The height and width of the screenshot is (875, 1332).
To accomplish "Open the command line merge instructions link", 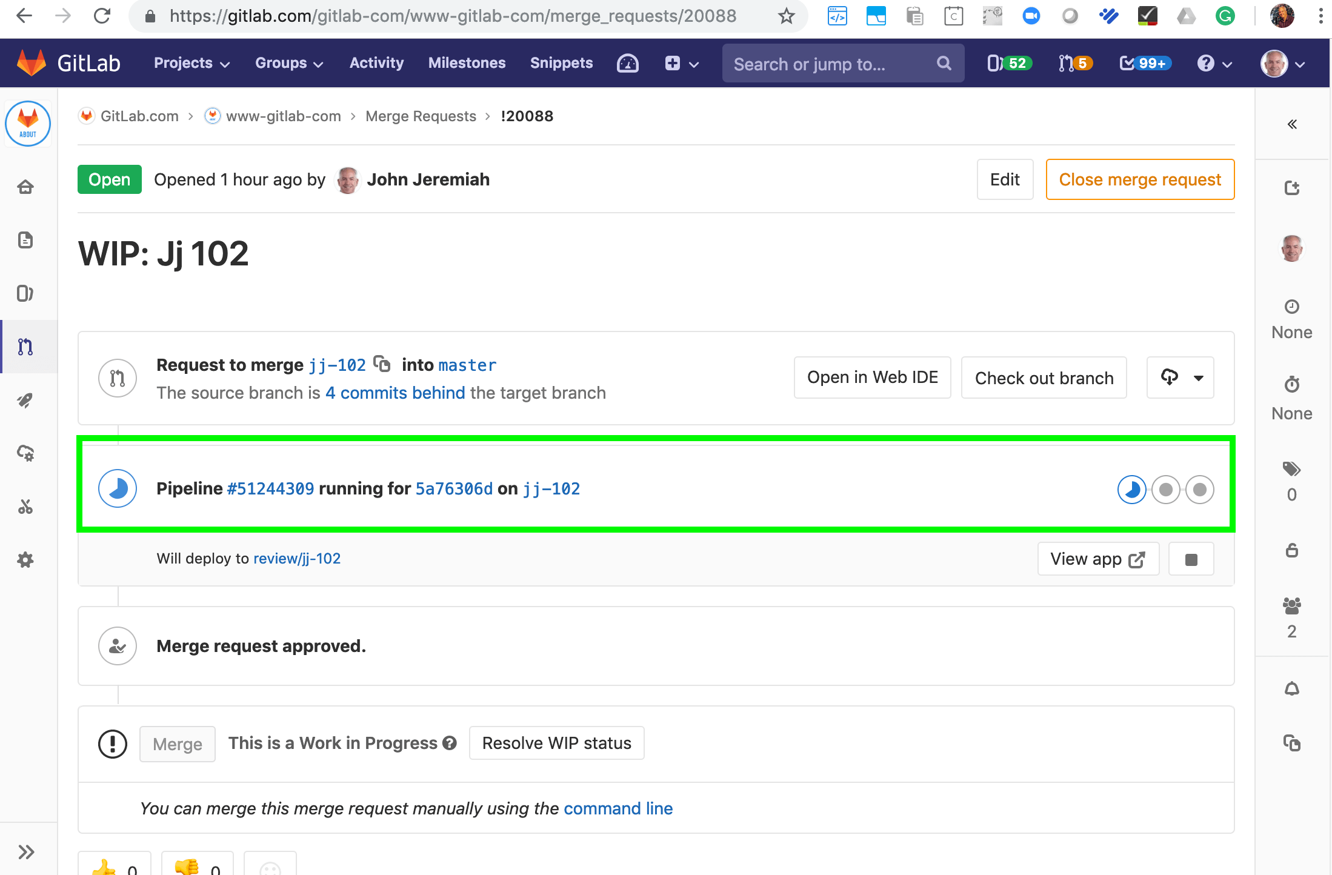I will click(618, 808).
